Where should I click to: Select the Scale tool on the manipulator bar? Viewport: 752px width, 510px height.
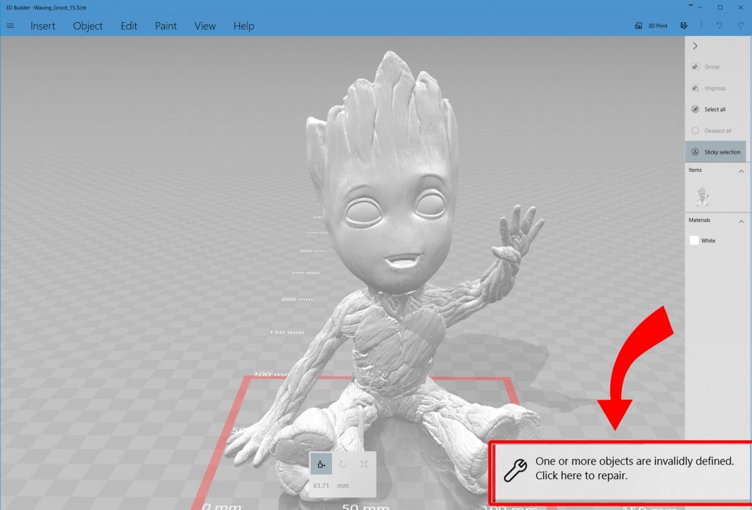pos(365,463)
